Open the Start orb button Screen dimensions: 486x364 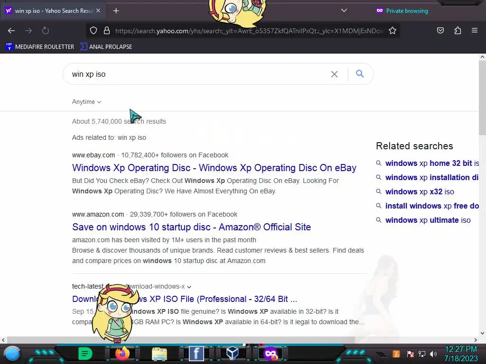(x=12, y=354)
